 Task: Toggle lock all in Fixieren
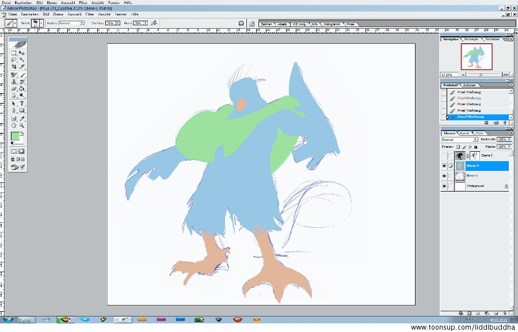pyautogui.click(x=476, y=147)
